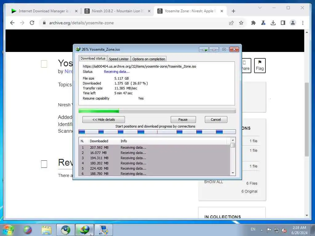The height and width of the screenshot is (236, 315).
Task: Click the muted volume tray icon
Action: click(x=284, y=230)
